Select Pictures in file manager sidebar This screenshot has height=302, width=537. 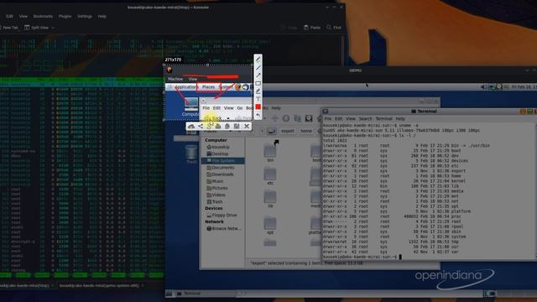217,188
